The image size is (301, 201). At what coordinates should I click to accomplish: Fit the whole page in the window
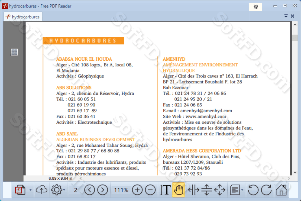(x=220, y=190)
